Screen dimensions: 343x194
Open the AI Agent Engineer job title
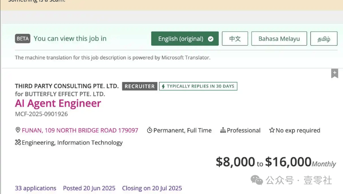pos(58,103)
